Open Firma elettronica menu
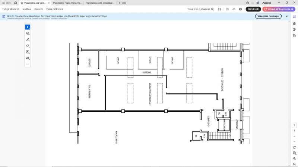298x167 pixels. point(55,9)
